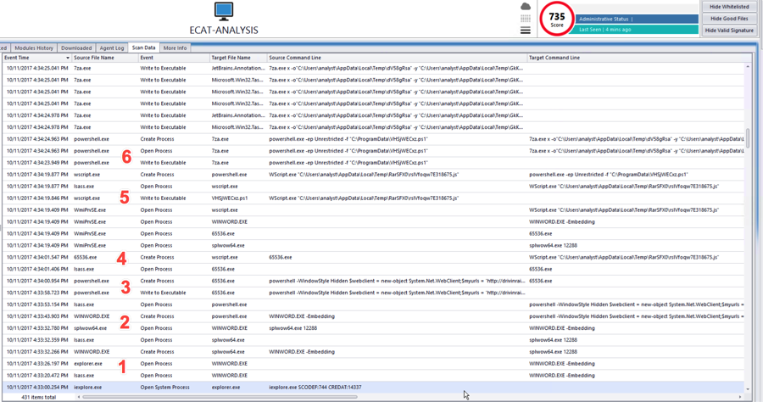Toggle Hide Good Files filter
This screenshot has height=402, width=763.
click(x=729, y=19)
